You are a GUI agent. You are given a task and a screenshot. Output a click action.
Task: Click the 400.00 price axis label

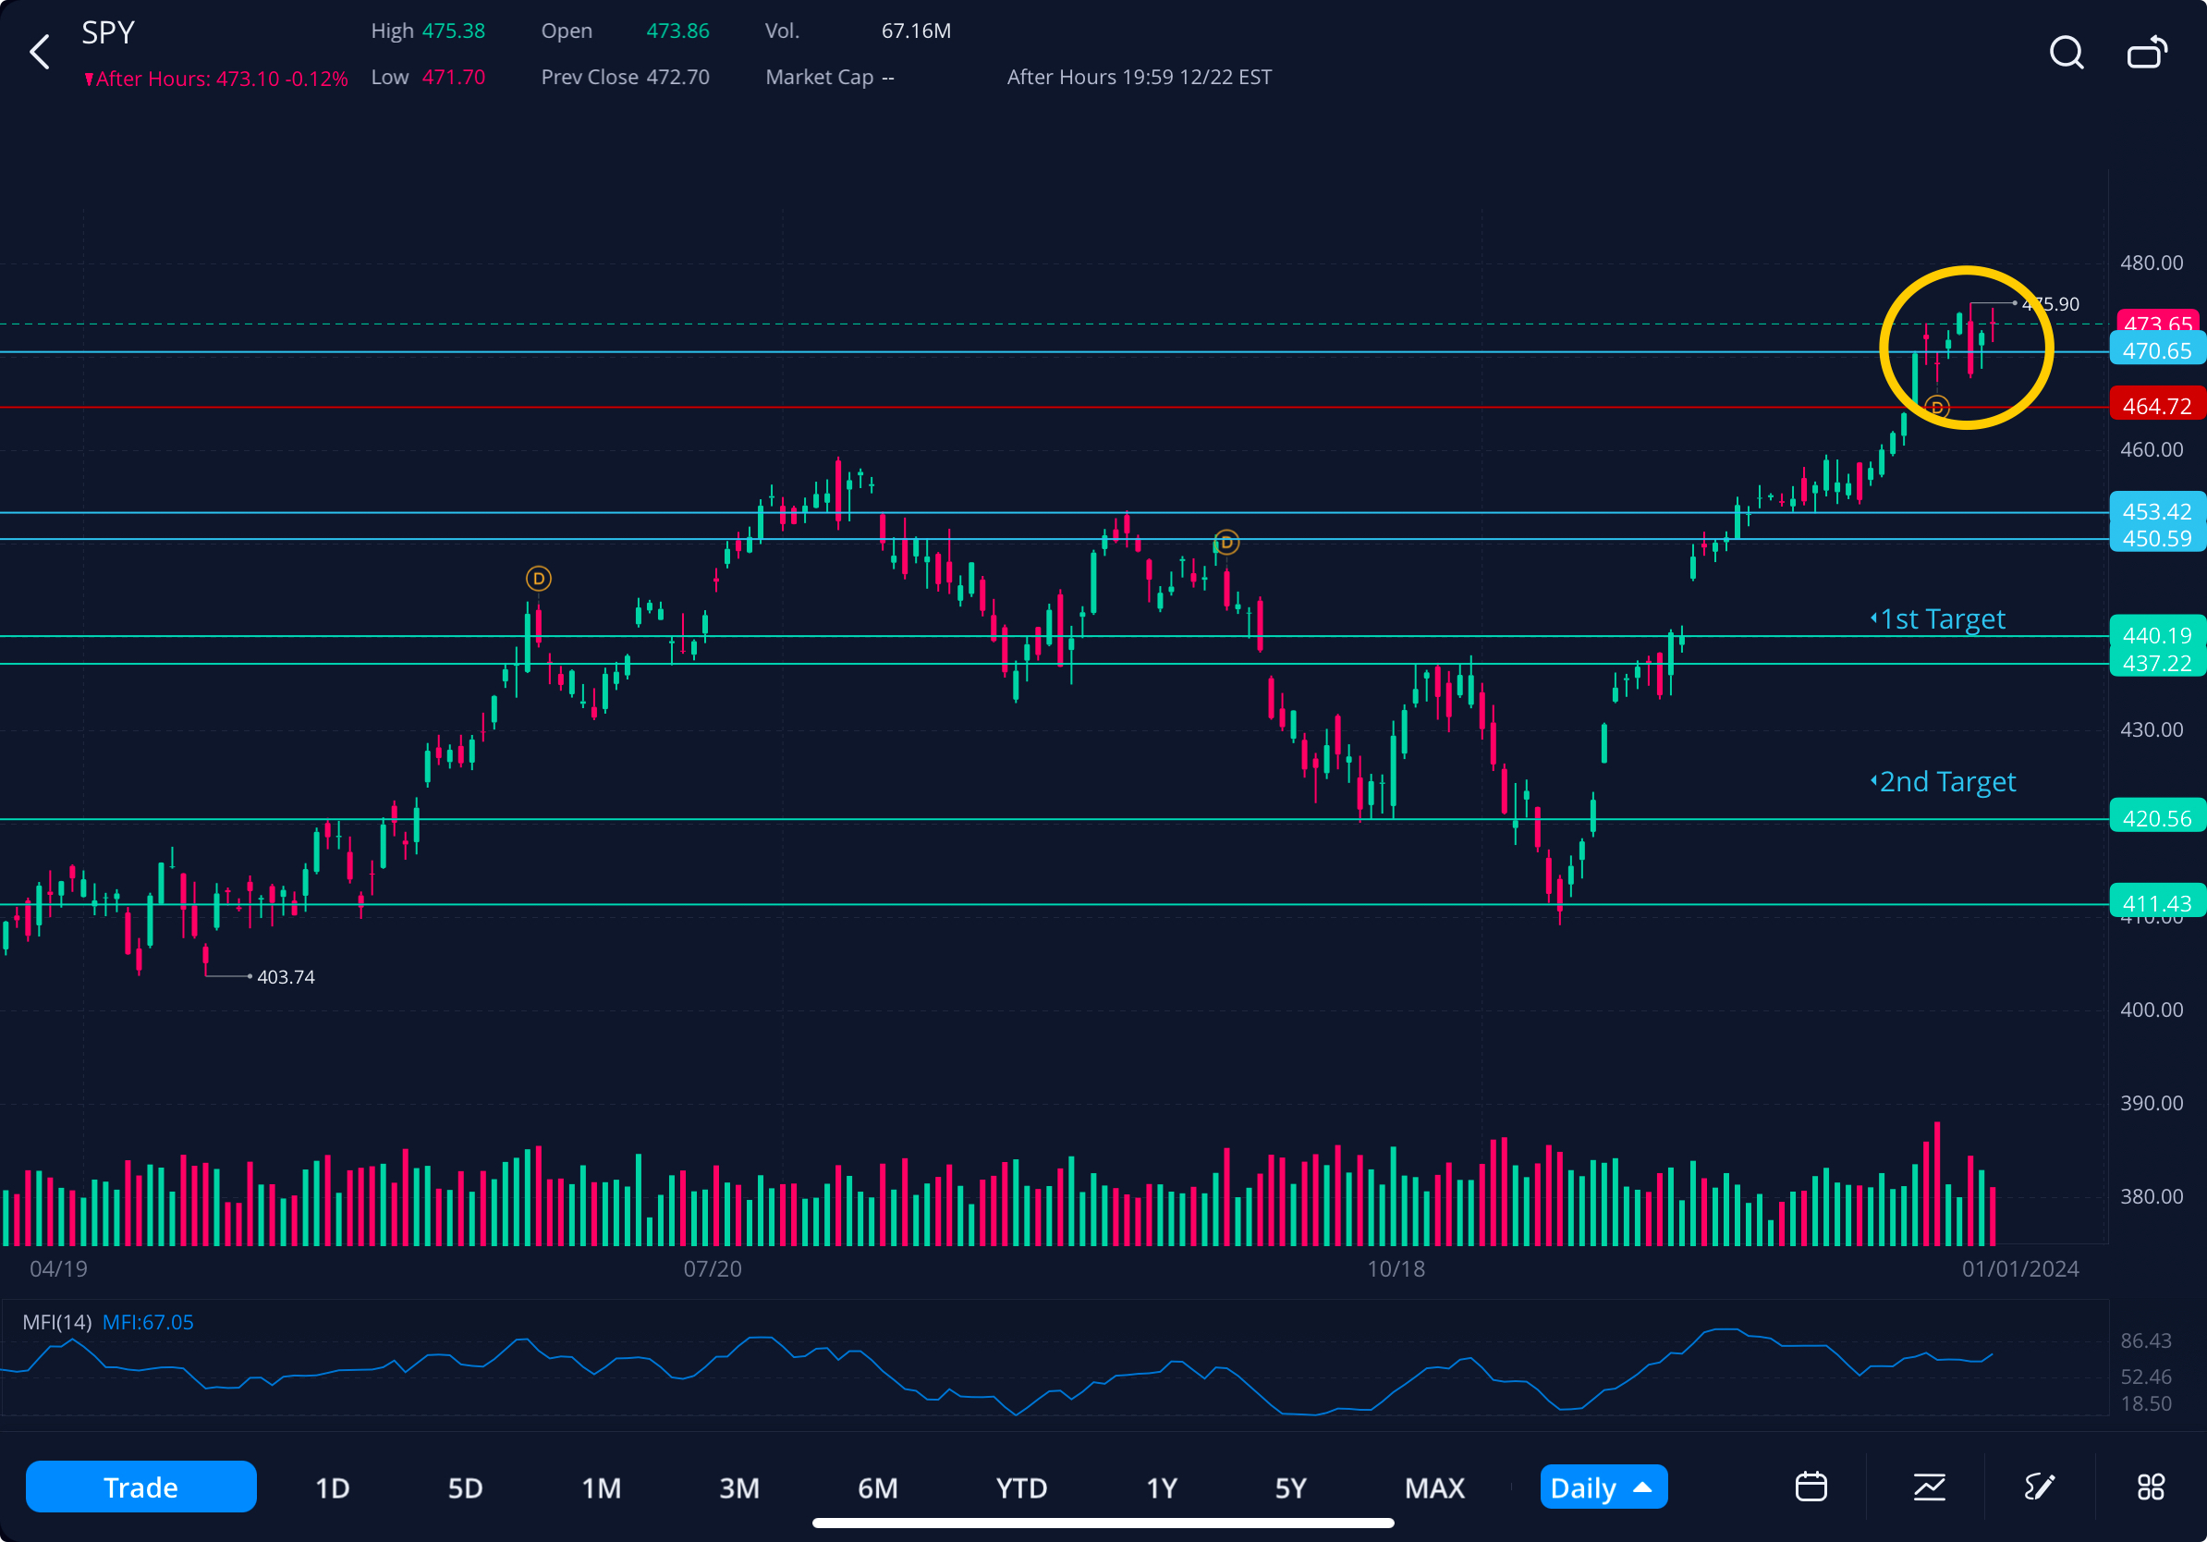pos(2152,1010)
